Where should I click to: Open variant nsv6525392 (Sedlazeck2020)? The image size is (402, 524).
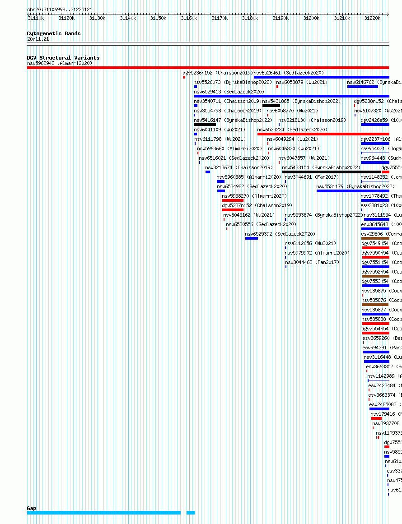280,234
